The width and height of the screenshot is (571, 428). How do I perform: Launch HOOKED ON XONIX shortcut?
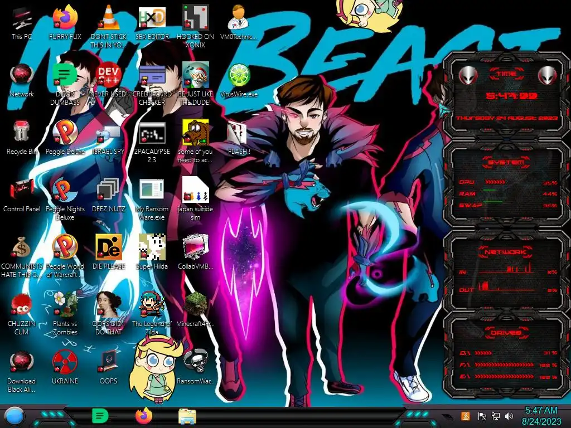[195, 27]
